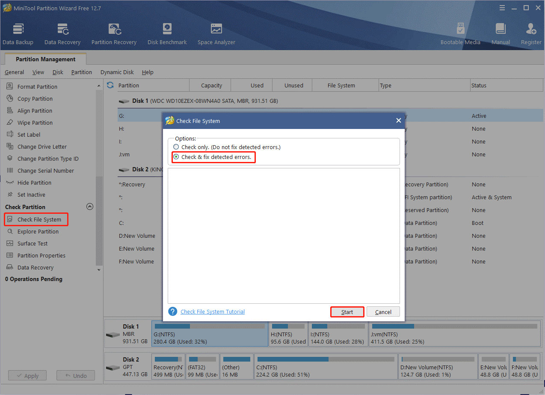Image resolution: width=545 pixels, height=395 pixels.
Task: Select Disk 2 GPT in disk map
Action: click(127, 366)
